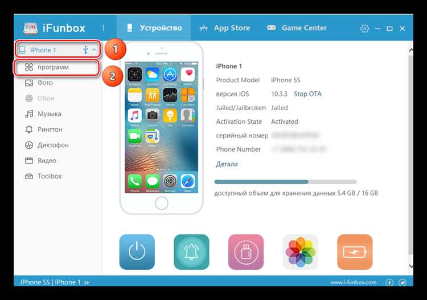The width and height of the screenshot is (427, 300).
Task: Click the status bar arrow next to iPhone 1
Action: [87, 283]
